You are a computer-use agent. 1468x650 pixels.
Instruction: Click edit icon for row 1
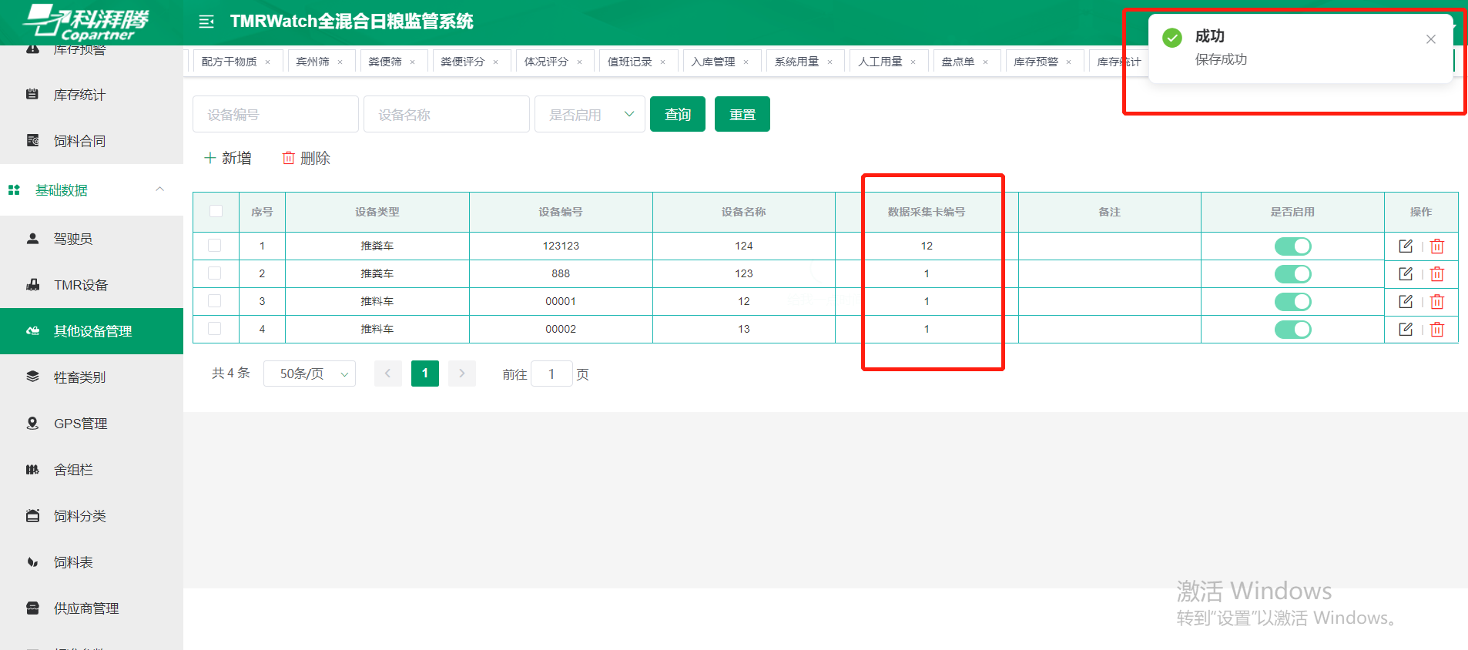pyautogui.click(x=1405, y=246)
